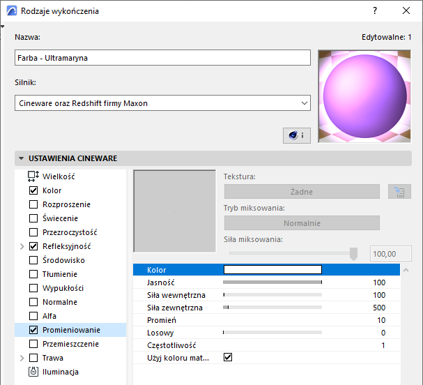Screen dimensions: 423x385
Task: Select the Kolor channel label
Action: [52, 190]
